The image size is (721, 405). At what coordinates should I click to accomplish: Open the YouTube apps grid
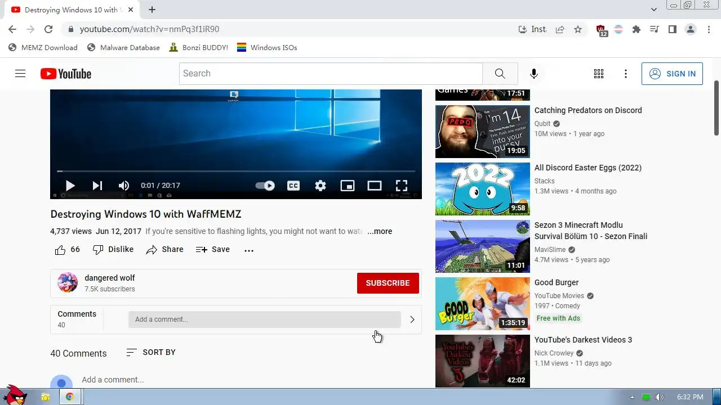599,74
